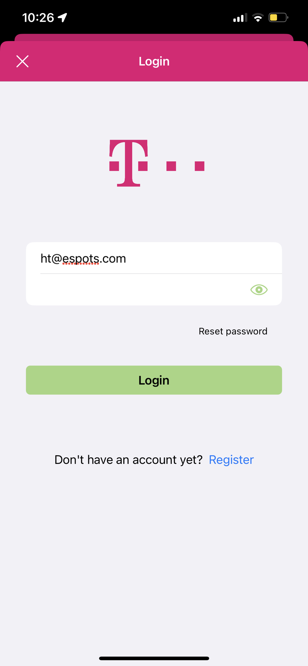Tap the 10:26 clock in the status bar
308x666 pixels.
[38, 18]
